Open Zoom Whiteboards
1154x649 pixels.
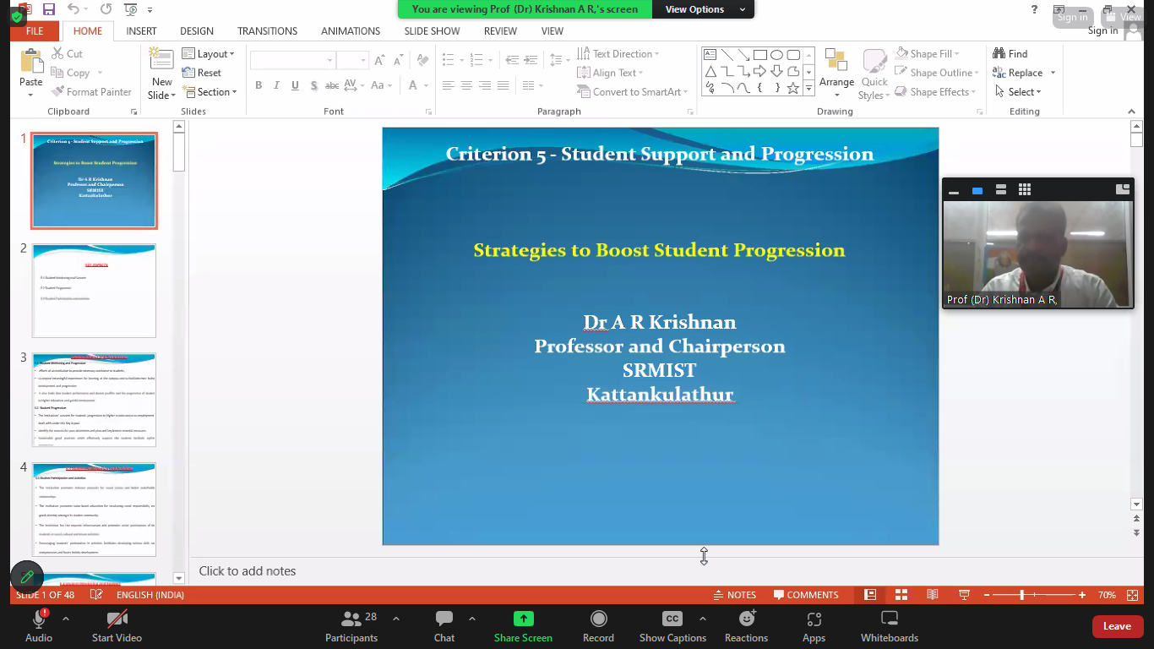[x=890, y=626]
